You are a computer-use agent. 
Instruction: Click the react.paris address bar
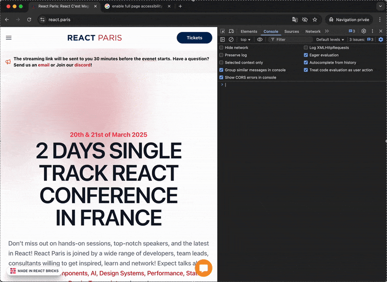(x=179, y=19)
